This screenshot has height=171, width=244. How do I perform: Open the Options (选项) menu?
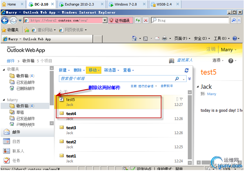click(218, 60)
